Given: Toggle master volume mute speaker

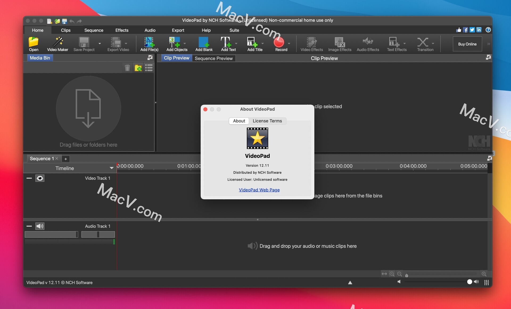Looking at the screenshot, I should (399, 282).
